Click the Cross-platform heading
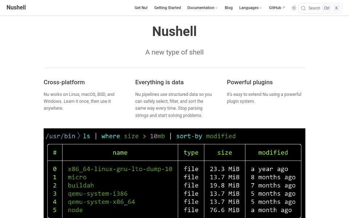Screen dimensions: 349x218 (x=64, y=82)
